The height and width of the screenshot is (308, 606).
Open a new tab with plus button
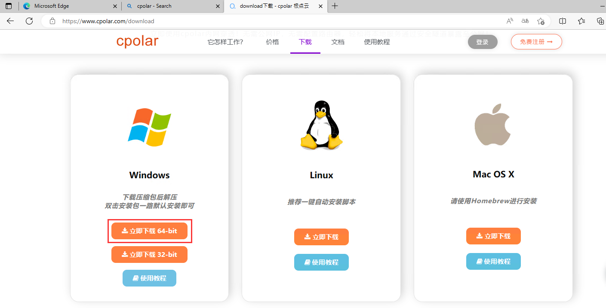click(335, 6)
